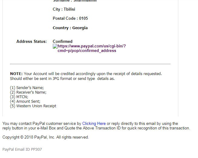The image size is (198, 158).
Task: Click the broken image icon under Confirmed
Action: [x=55, y=46]
